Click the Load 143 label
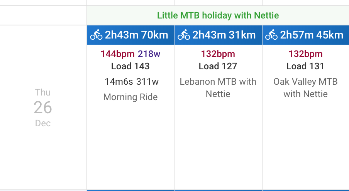This screenshot has width=349, height=191. click(130, 66)
